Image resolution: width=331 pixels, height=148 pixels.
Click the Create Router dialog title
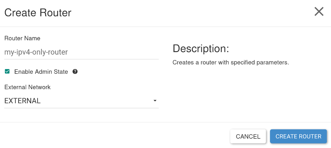coord(38,12)
